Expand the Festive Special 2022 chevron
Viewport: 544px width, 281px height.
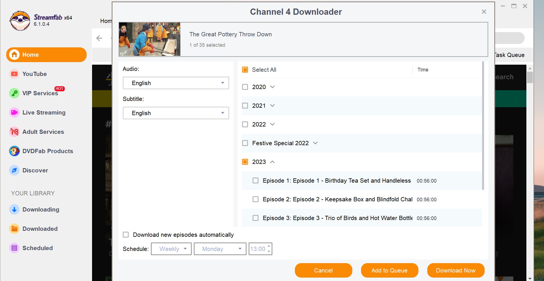tap(315, 143)
